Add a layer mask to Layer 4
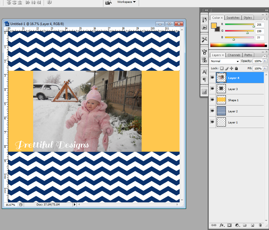 pos(229,225)
